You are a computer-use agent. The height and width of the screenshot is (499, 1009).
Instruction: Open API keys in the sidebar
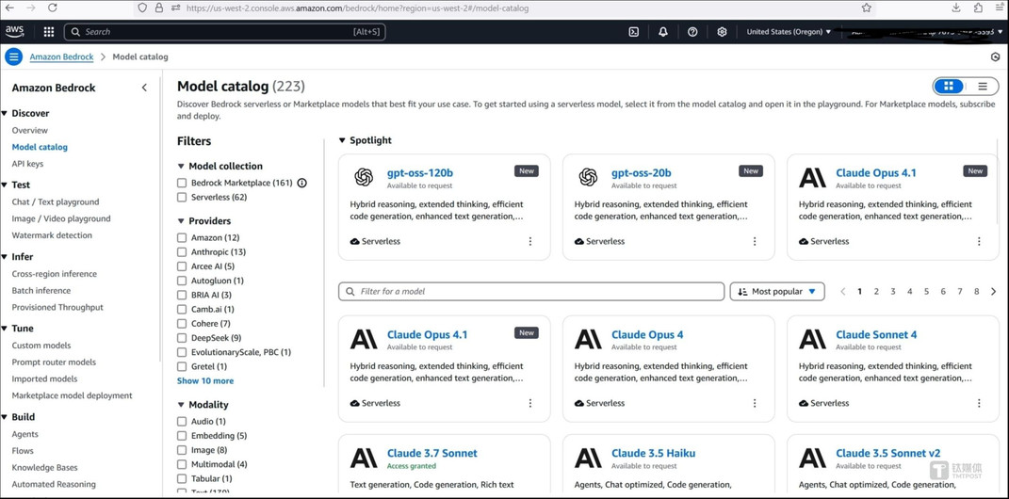coord(27,163)
